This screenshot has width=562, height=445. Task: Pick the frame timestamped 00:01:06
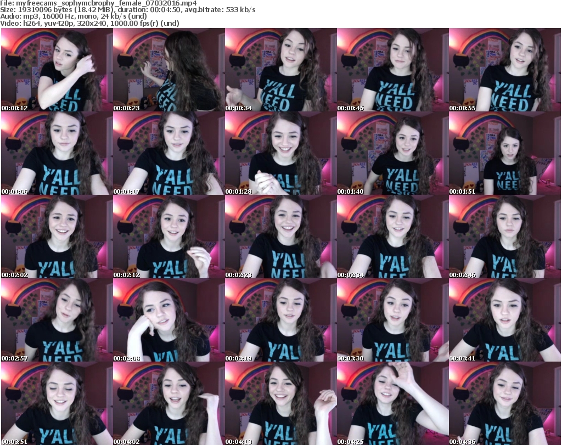[x=57, y=153]
